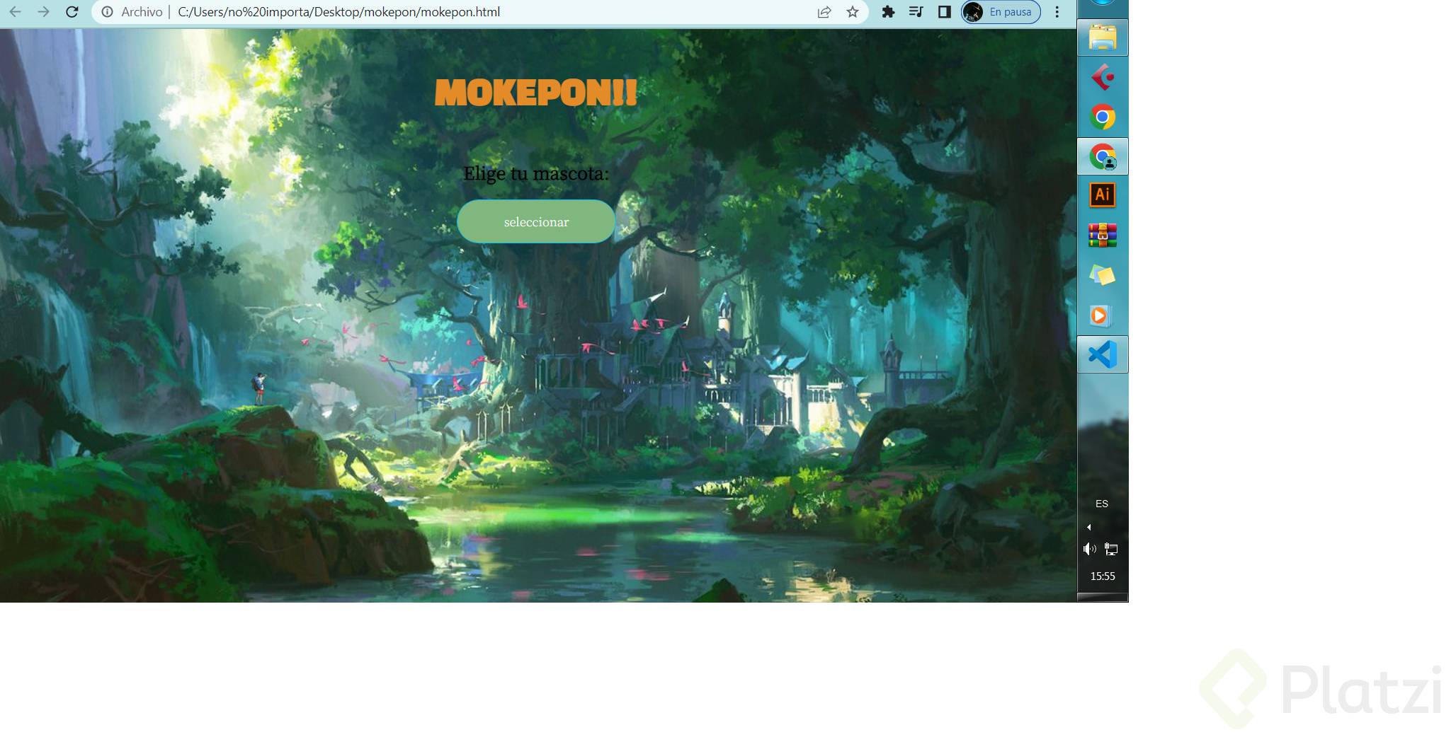Bookmark this page with the star
This screenshot has height=737, width=1456.
tap(853, 12)
